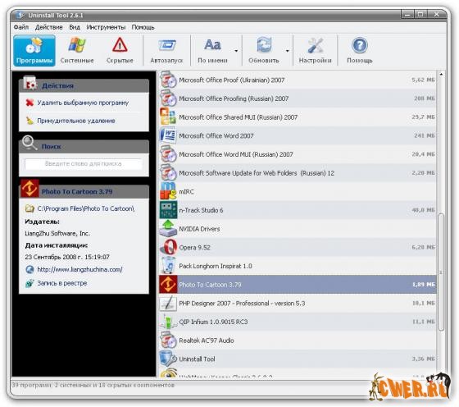Select Microsoft Office Proofing (Russian) 2007 icon
The height and width of the screenshot is (407, 459).
(168, 98)
